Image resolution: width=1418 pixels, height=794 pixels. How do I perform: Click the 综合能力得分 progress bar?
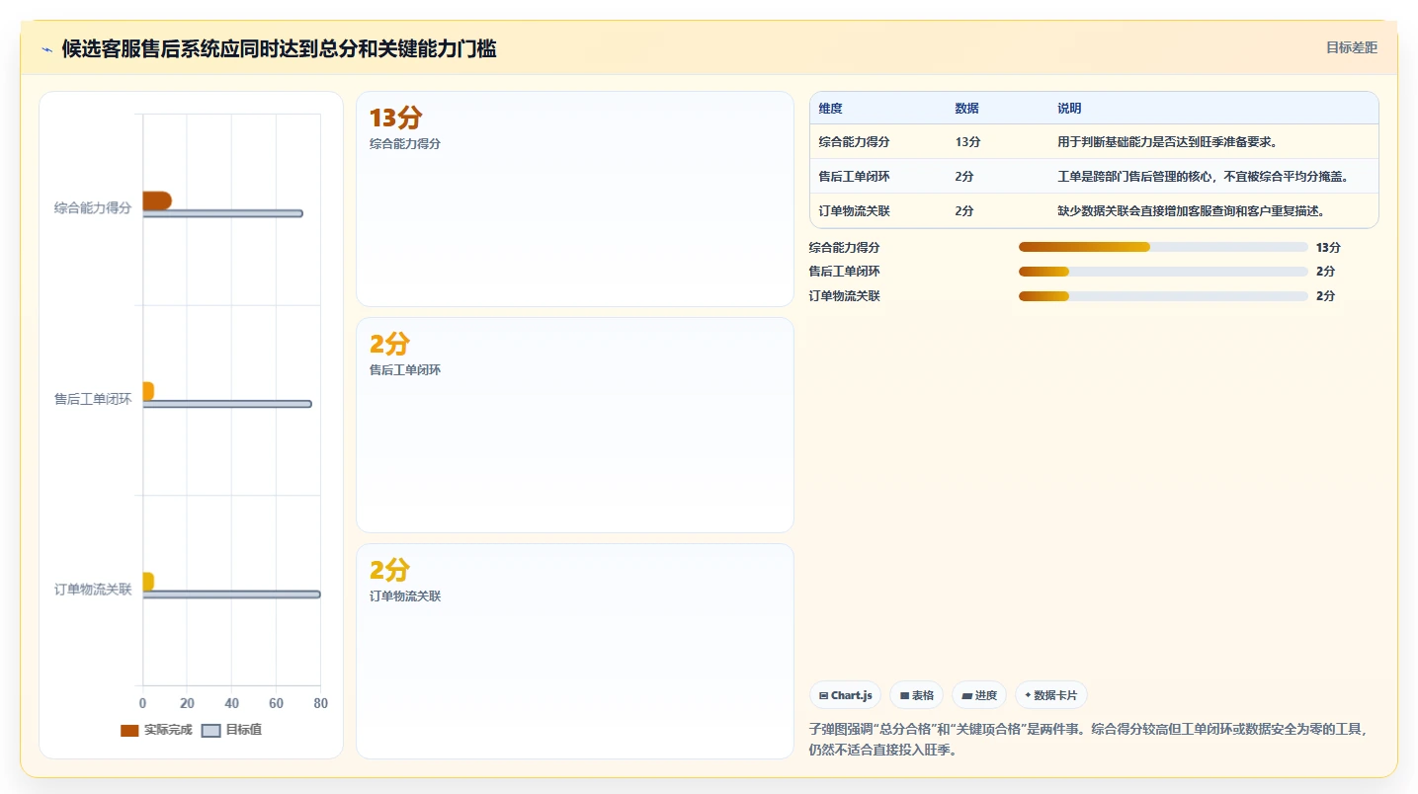coord(1163,247)
